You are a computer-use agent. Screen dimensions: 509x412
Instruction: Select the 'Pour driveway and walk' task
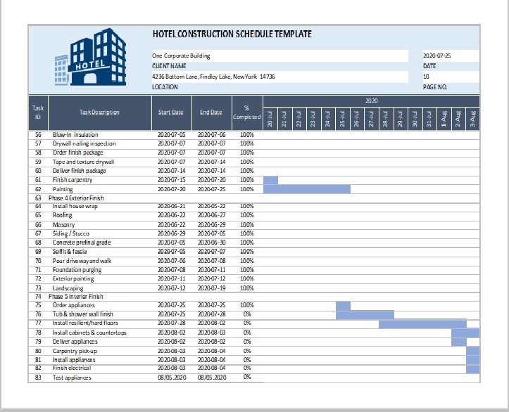pyautogui.click(x=82, y=261)
